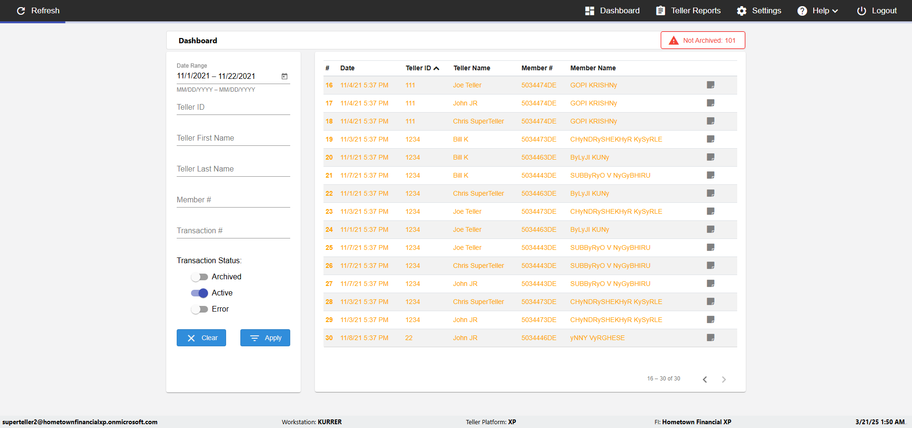Screen dimensions: 912x428
Task: Open note icon for row 26
Action: 710,266
